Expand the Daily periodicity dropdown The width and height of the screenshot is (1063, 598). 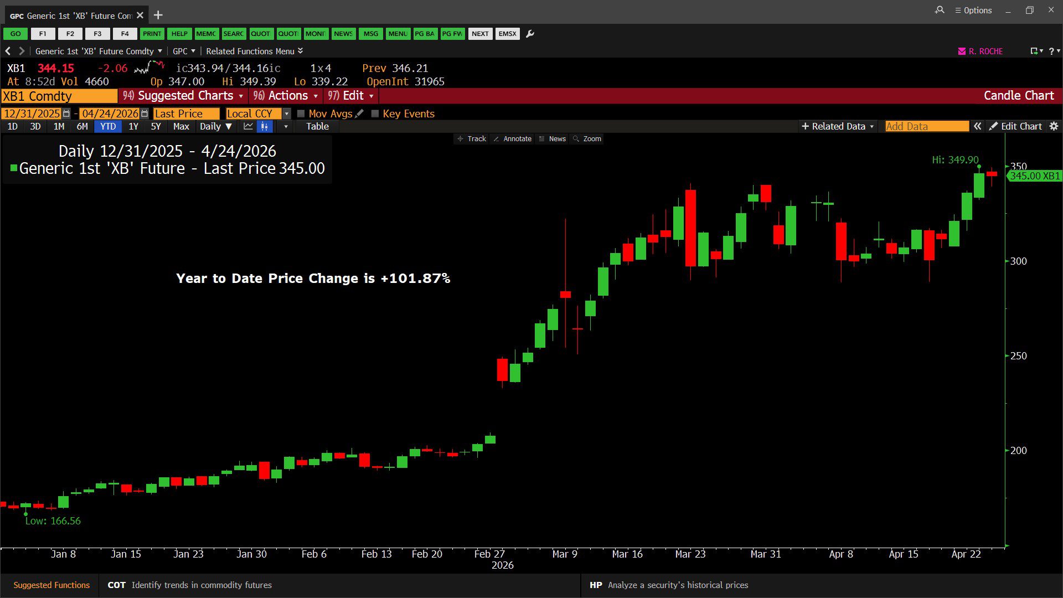(x=215, y=126)
